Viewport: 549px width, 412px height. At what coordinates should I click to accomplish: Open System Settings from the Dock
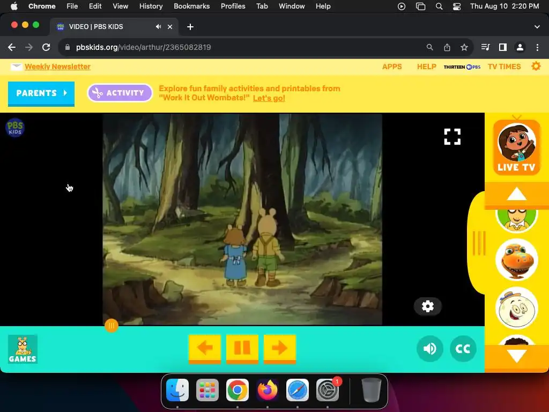point(328,390)
